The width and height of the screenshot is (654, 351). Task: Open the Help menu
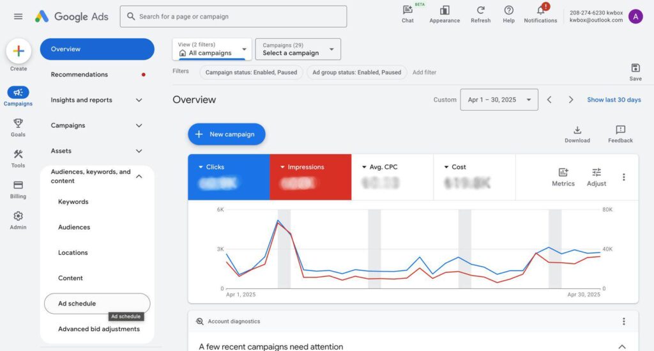click(508, 14)
